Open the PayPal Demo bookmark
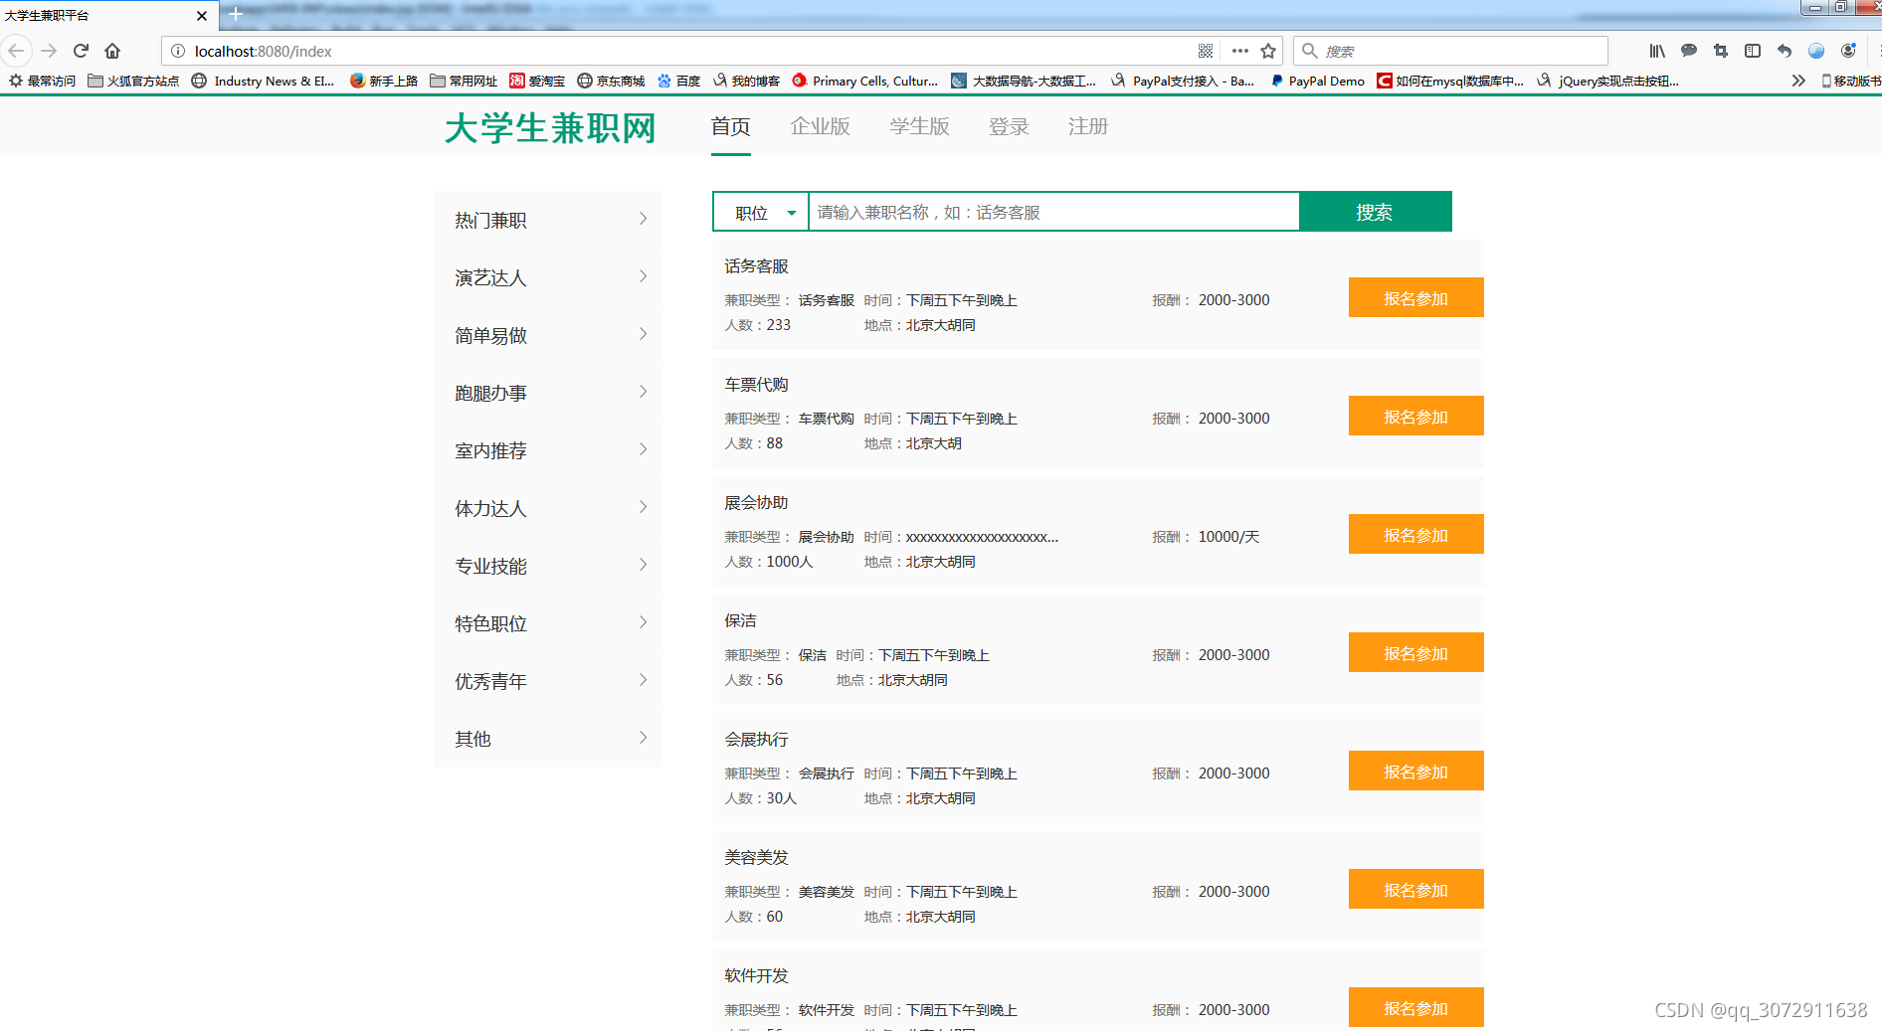 tap(1317, 81)
